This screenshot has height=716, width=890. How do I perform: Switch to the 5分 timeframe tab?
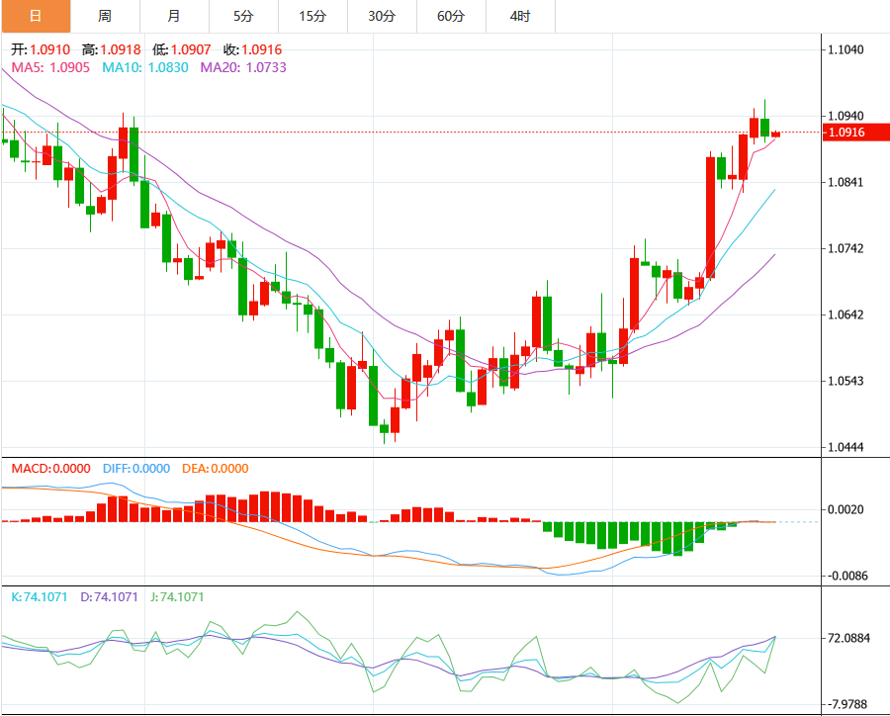[243, 16]
